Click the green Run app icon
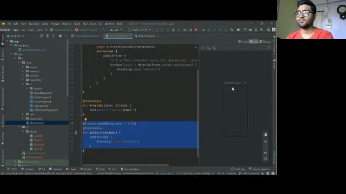The width and height of the screenshot is (346, 194). (157, 30)
